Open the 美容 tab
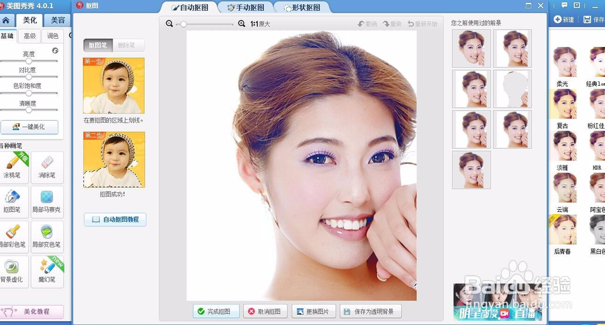The image size is (605, 325). pyautogui.click(x=57, y=20)
